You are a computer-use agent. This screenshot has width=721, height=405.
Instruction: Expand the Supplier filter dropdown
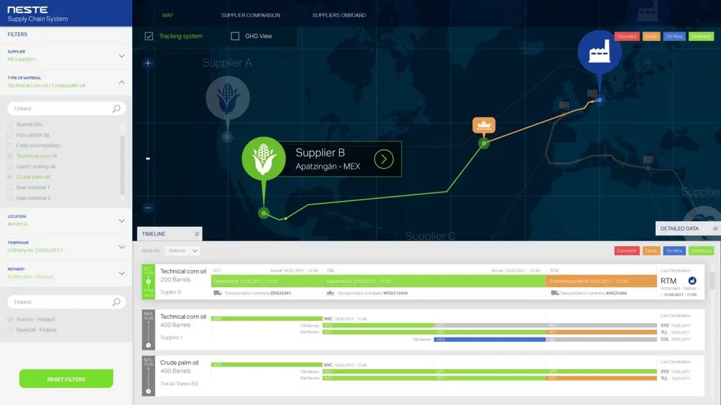[121, 56]
